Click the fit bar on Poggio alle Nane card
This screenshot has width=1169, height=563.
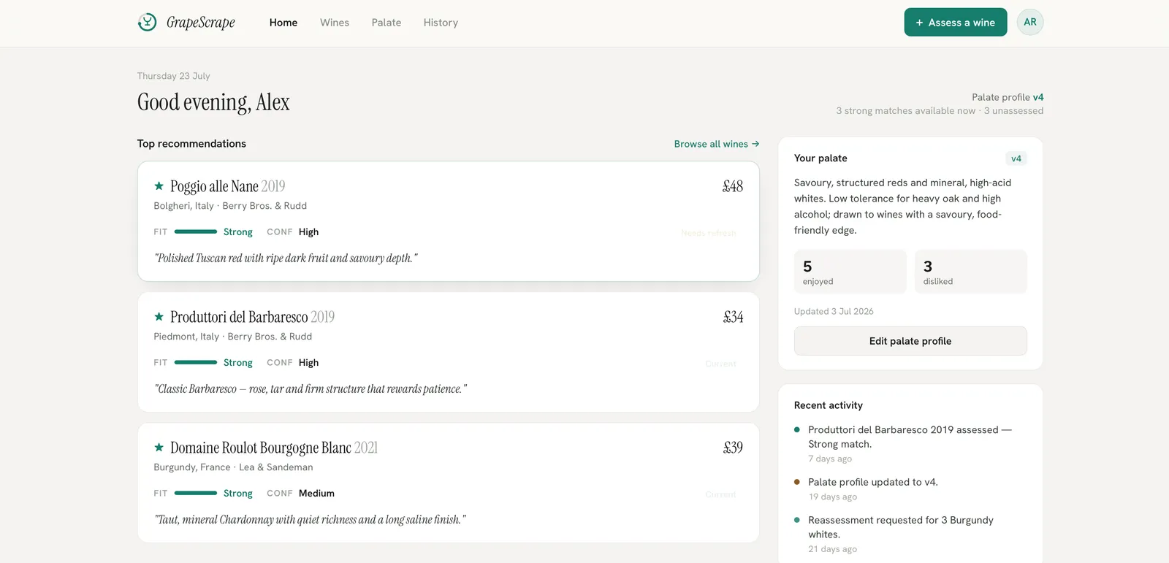point(196,231)
